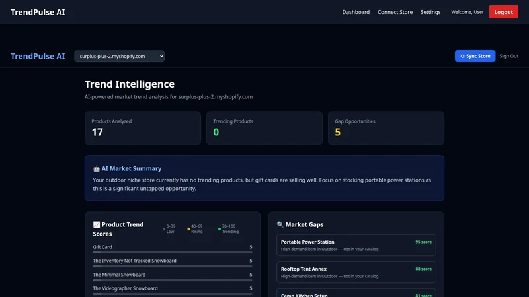
Task: Open the store selector dropdown surplus-plus-2.myshopify.com
Action: click(120, 56)
